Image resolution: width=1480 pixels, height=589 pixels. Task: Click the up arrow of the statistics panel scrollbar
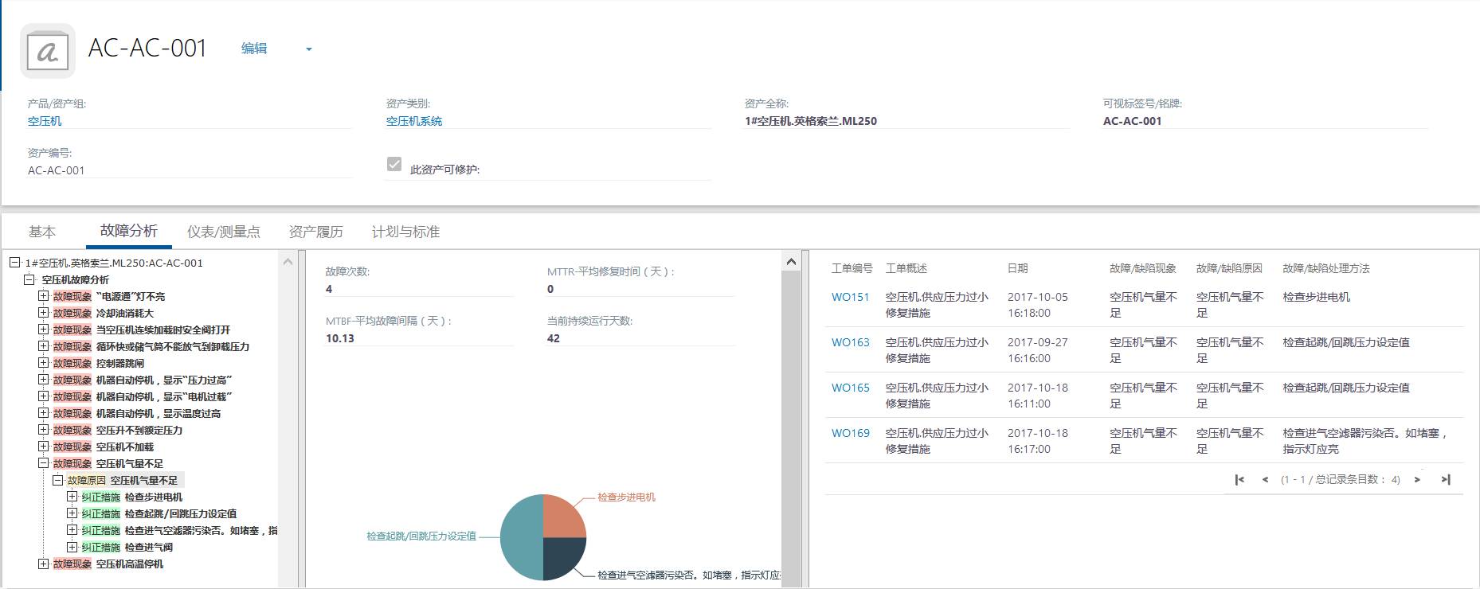[790, 261]
